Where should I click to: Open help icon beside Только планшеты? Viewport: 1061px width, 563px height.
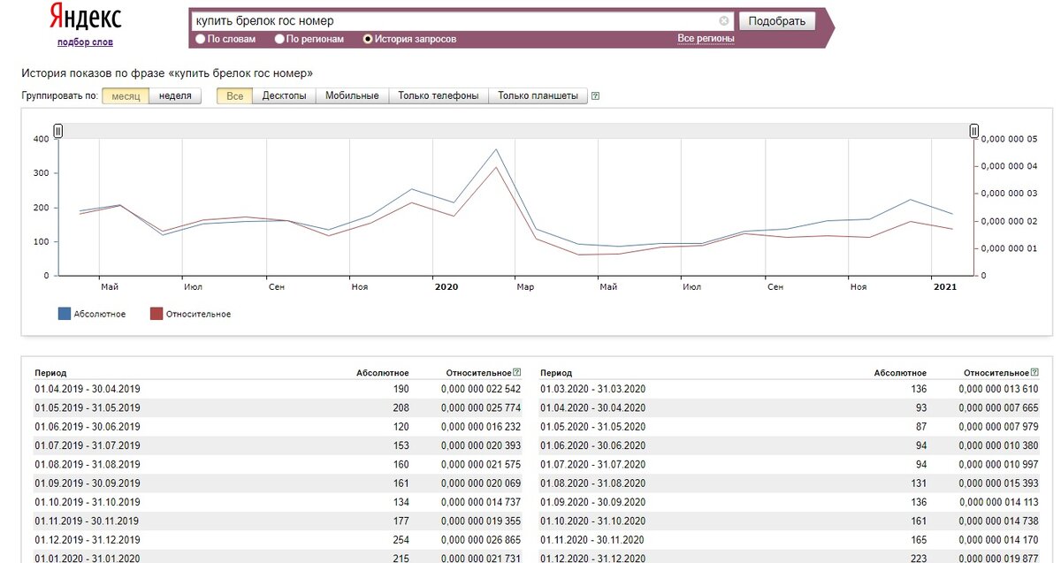(x=595, y=96)
